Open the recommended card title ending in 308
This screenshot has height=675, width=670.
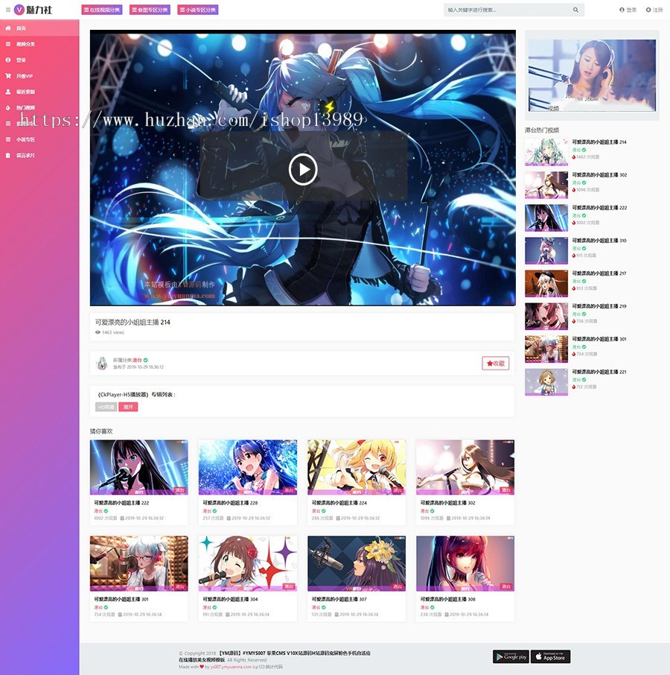447,599
